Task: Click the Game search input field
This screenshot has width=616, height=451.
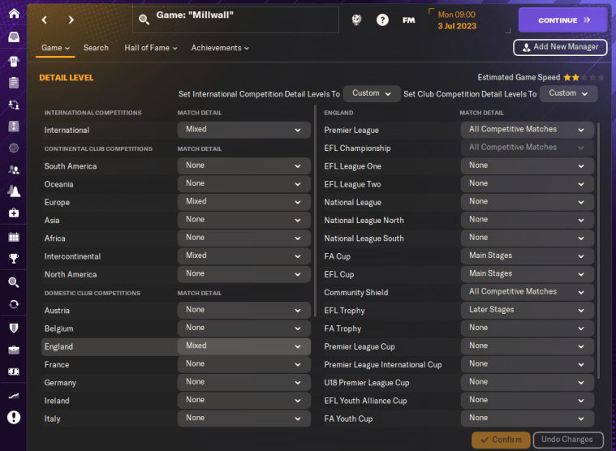Action: click(243, 19)
